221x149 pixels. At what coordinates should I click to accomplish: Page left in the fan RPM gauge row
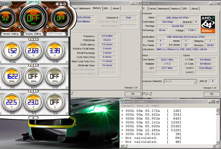31,65
